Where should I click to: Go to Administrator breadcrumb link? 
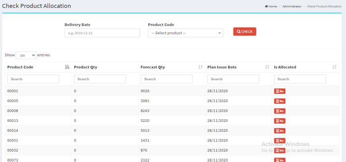click(x=292, y=6)
